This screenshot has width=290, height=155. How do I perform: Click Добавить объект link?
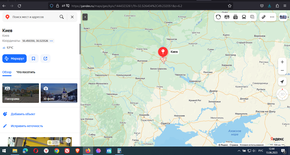[23, 114]
